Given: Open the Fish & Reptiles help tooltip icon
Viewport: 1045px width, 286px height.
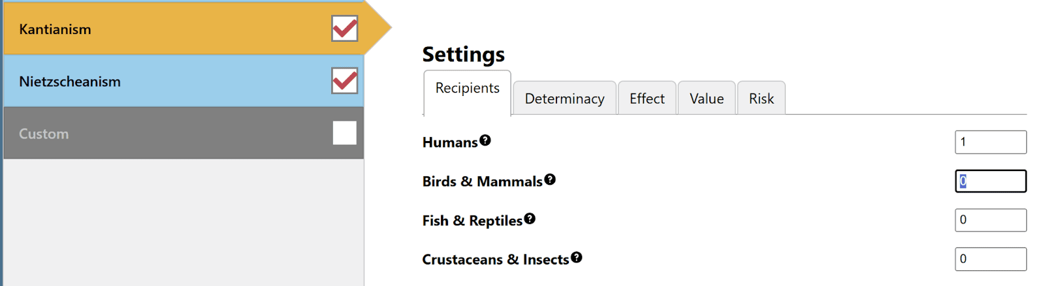Looking at the screenshot, I should (x=530, y=219).
